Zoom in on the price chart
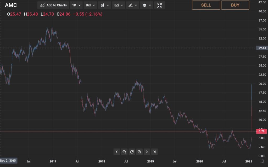The width and height of the screenshot is (268, 167). coord(139,152)
